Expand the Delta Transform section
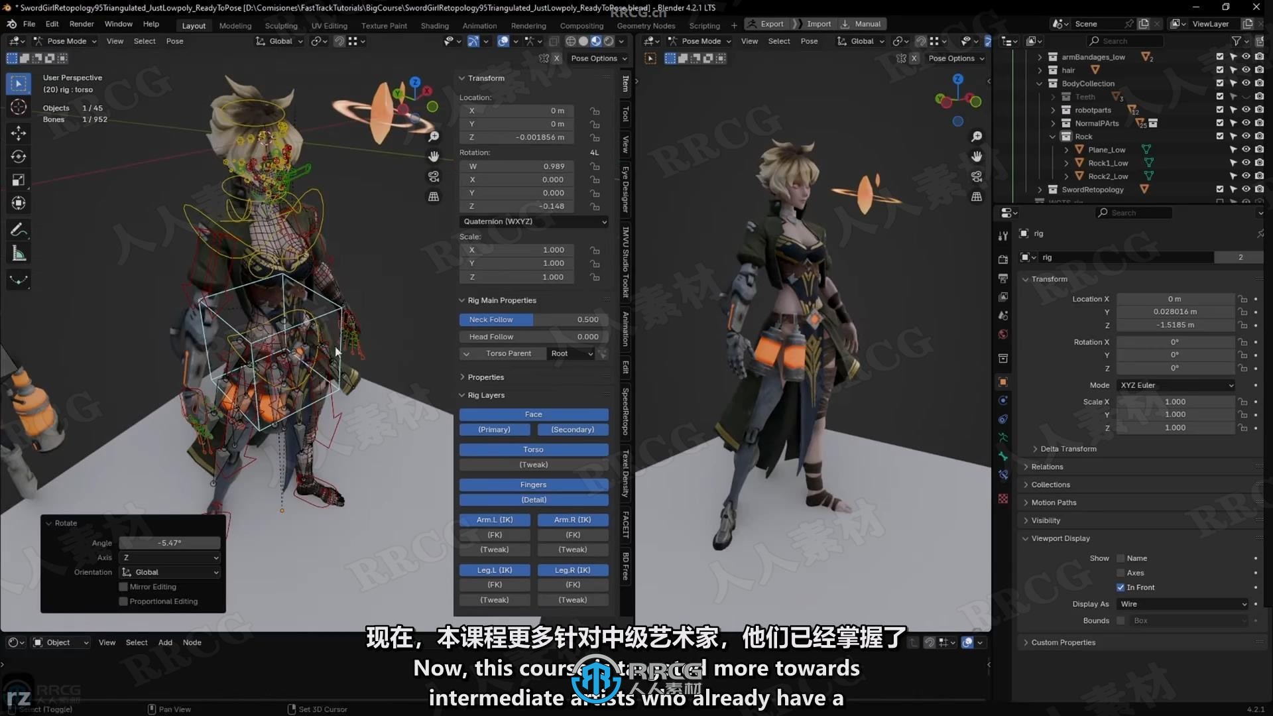The image size is (1273, 716). tap(1068, 449)
